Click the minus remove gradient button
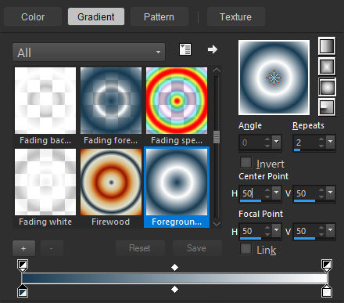The width and height of the screenshot is (344, 303). (52, 248)
